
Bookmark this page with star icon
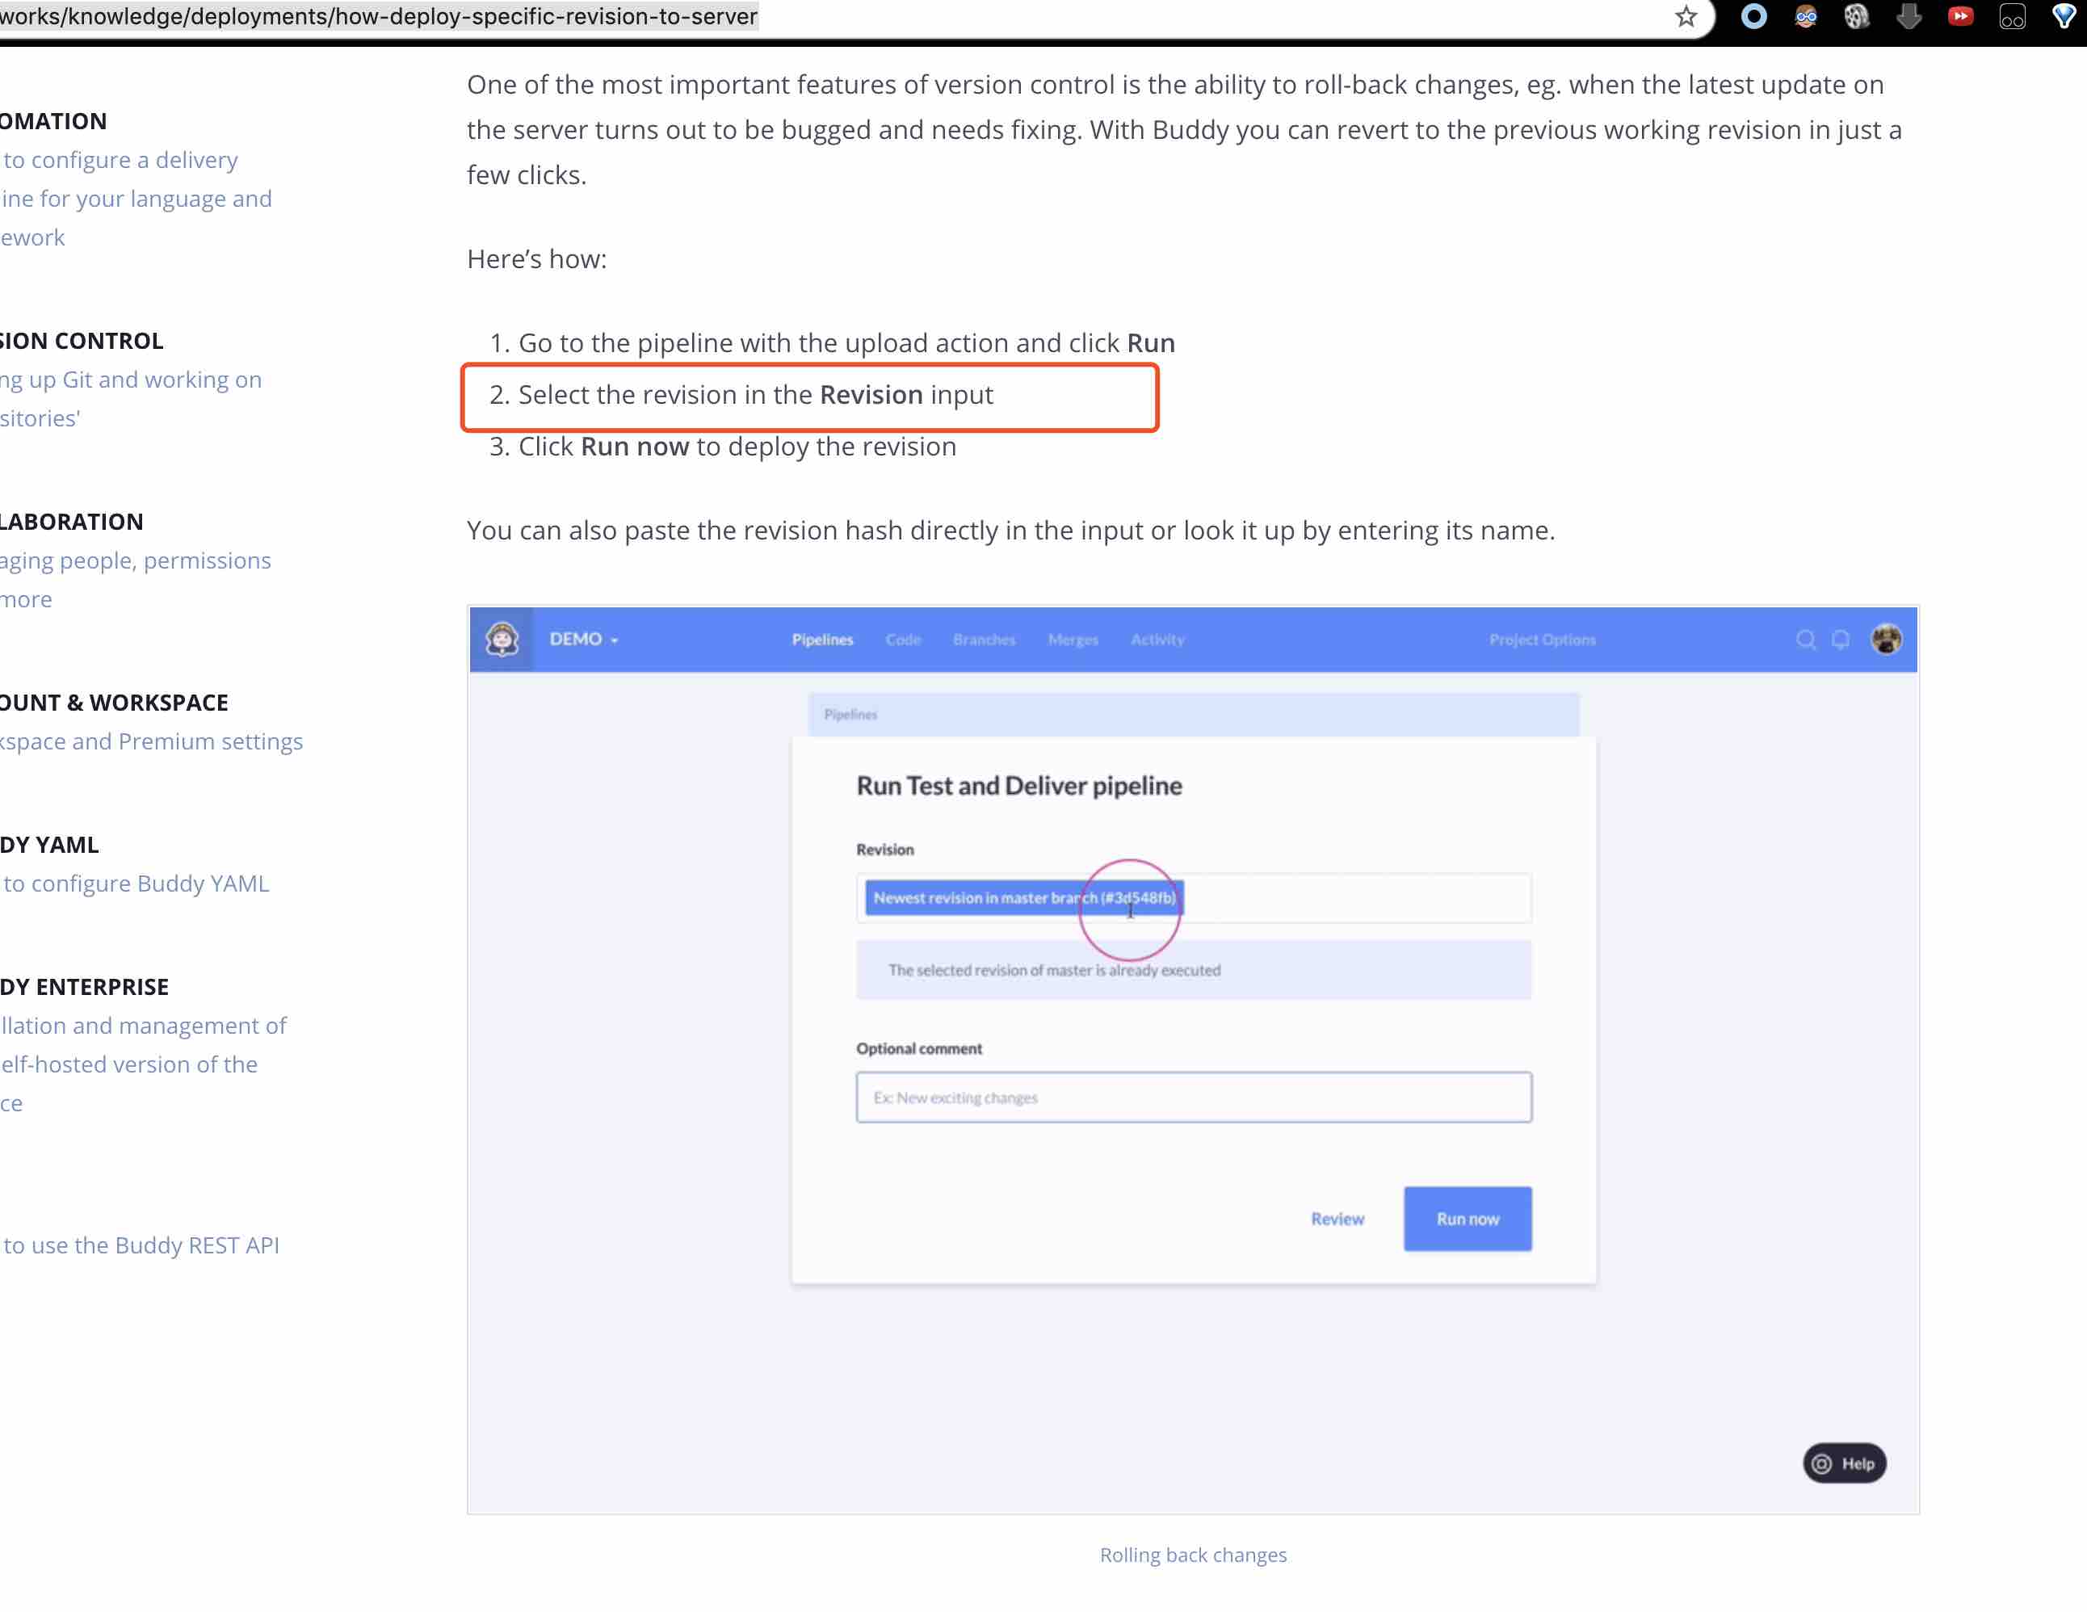pyautogui.click(x=1686, y=16)
